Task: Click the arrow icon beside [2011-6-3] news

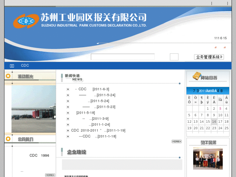Action: tap(68, 90)
